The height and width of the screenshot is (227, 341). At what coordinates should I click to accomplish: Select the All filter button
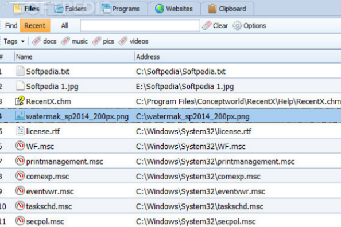(x=65, y=26)
